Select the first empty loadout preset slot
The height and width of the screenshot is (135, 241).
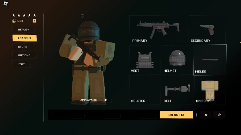coord(68,115)
